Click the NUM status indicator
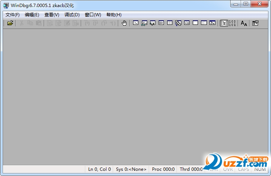271x176 pixels. pos(260,169)
